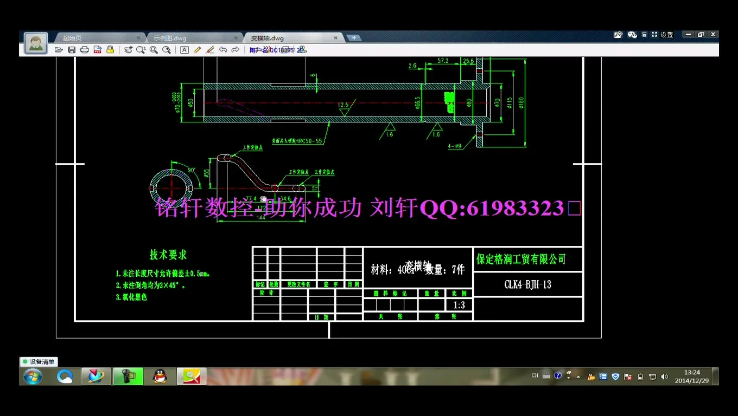
Task: Print the 变横轴 drawing
Action: click(84, 49)
